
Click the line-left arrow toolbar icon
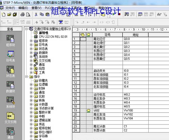point(88,22)
